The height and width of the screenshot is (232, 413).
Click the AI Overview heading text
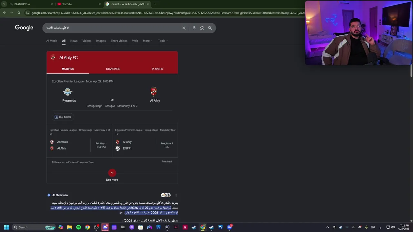click(60, 195)
